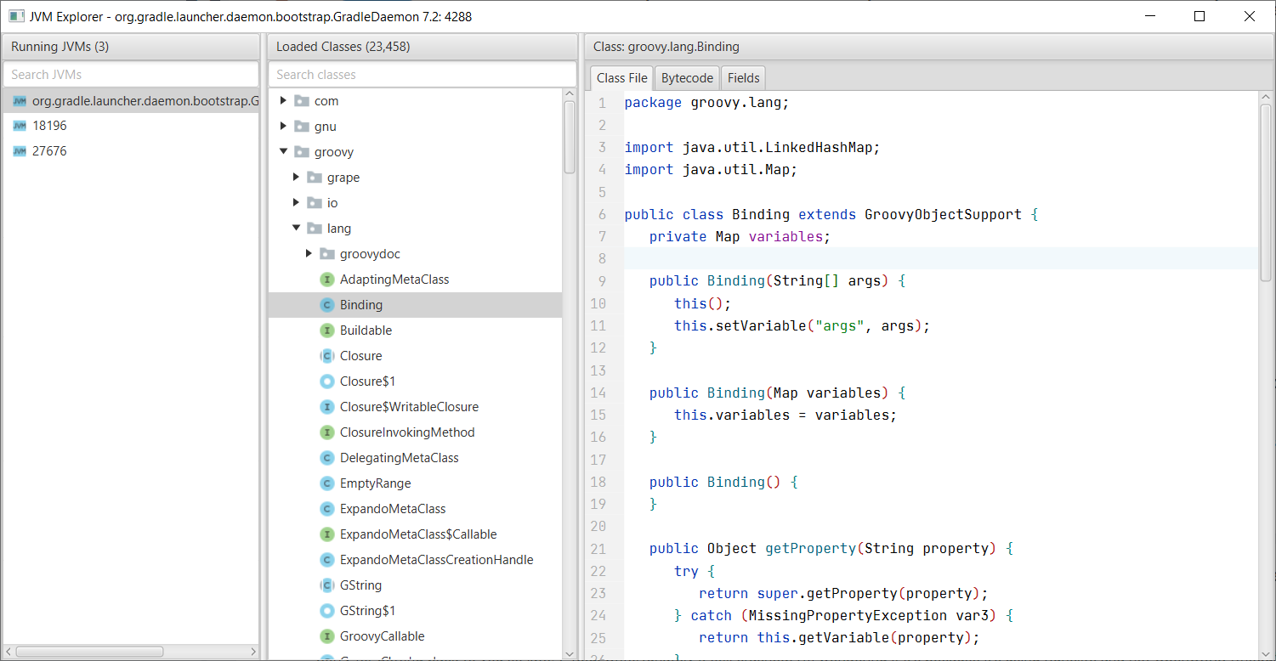Click the abstract class icon of GString

pos(326,585)
